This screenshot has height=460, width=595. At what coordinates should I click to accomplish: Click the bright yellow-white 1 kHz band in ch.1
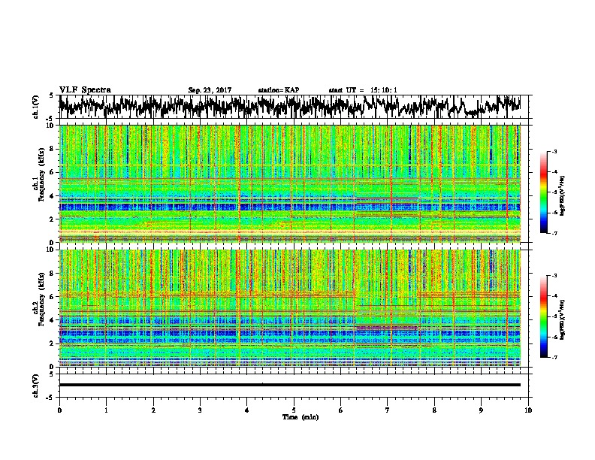290,232
